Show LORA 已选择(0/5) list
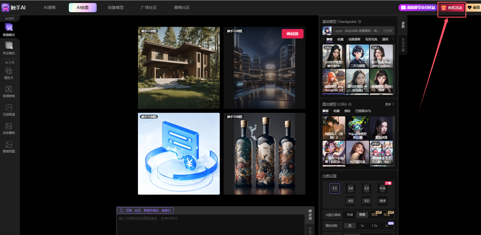The image size is (481, 235). tap(363, 111)
